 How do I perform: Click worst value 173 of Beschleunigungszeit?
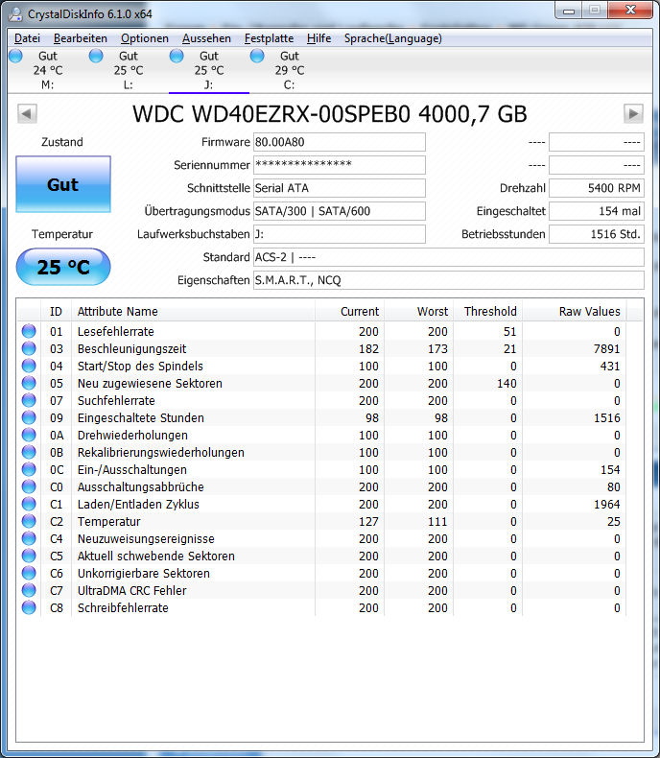(x=437, y=348)
